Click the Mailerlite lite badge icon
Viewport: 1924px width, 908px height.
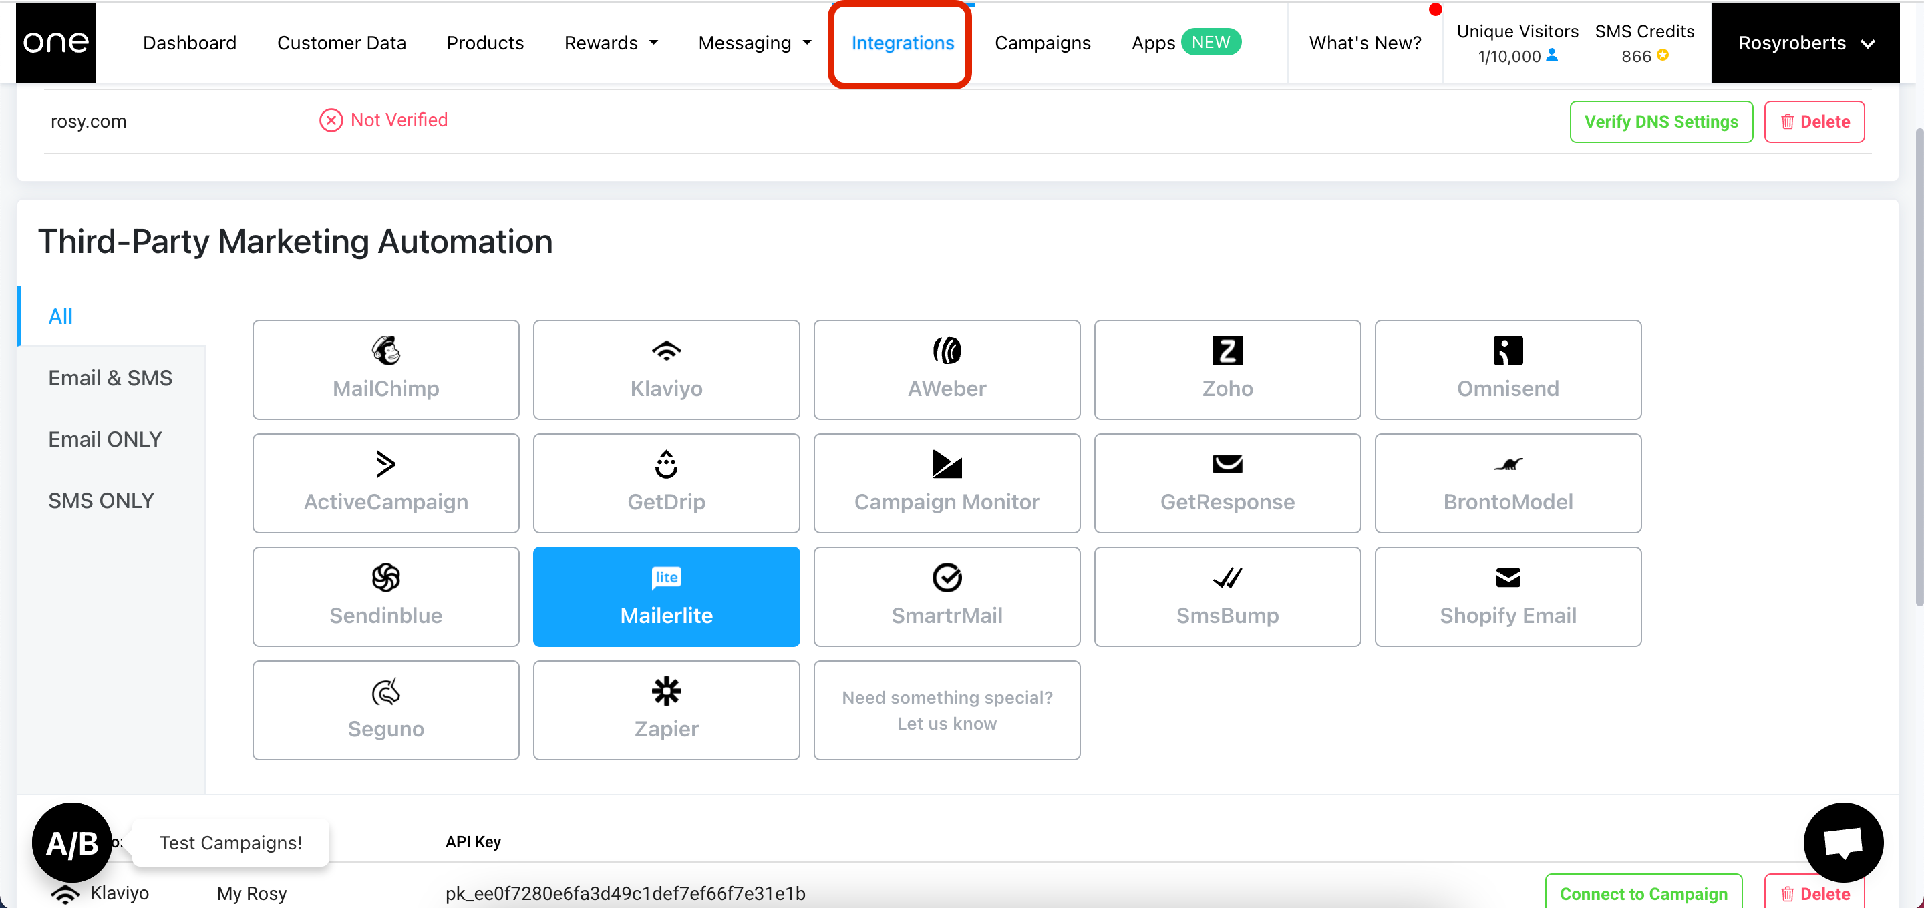click(666, 578)
